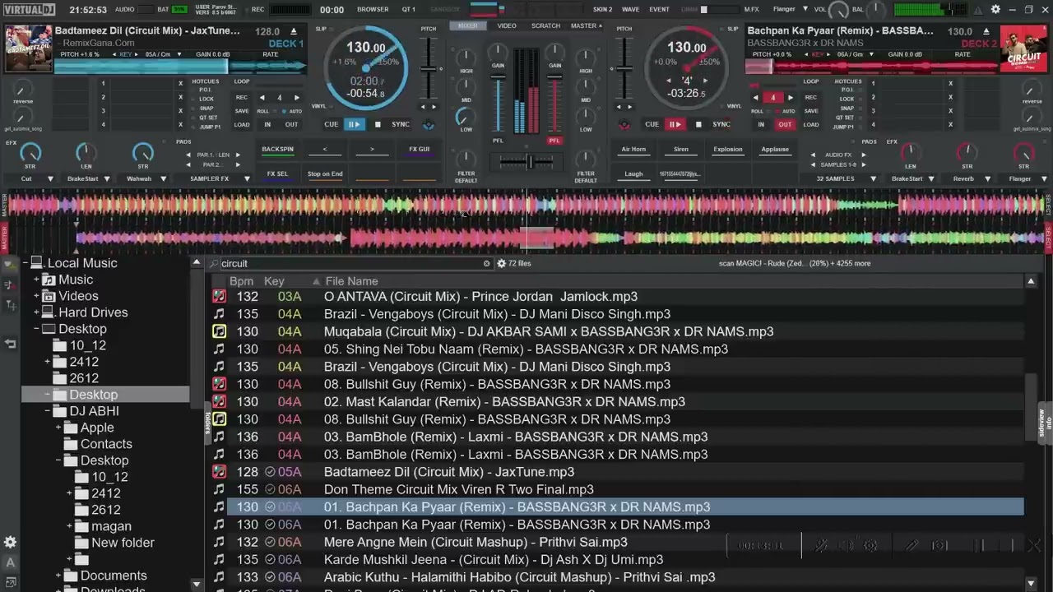Click the mixer crossfader

[527, 163]
